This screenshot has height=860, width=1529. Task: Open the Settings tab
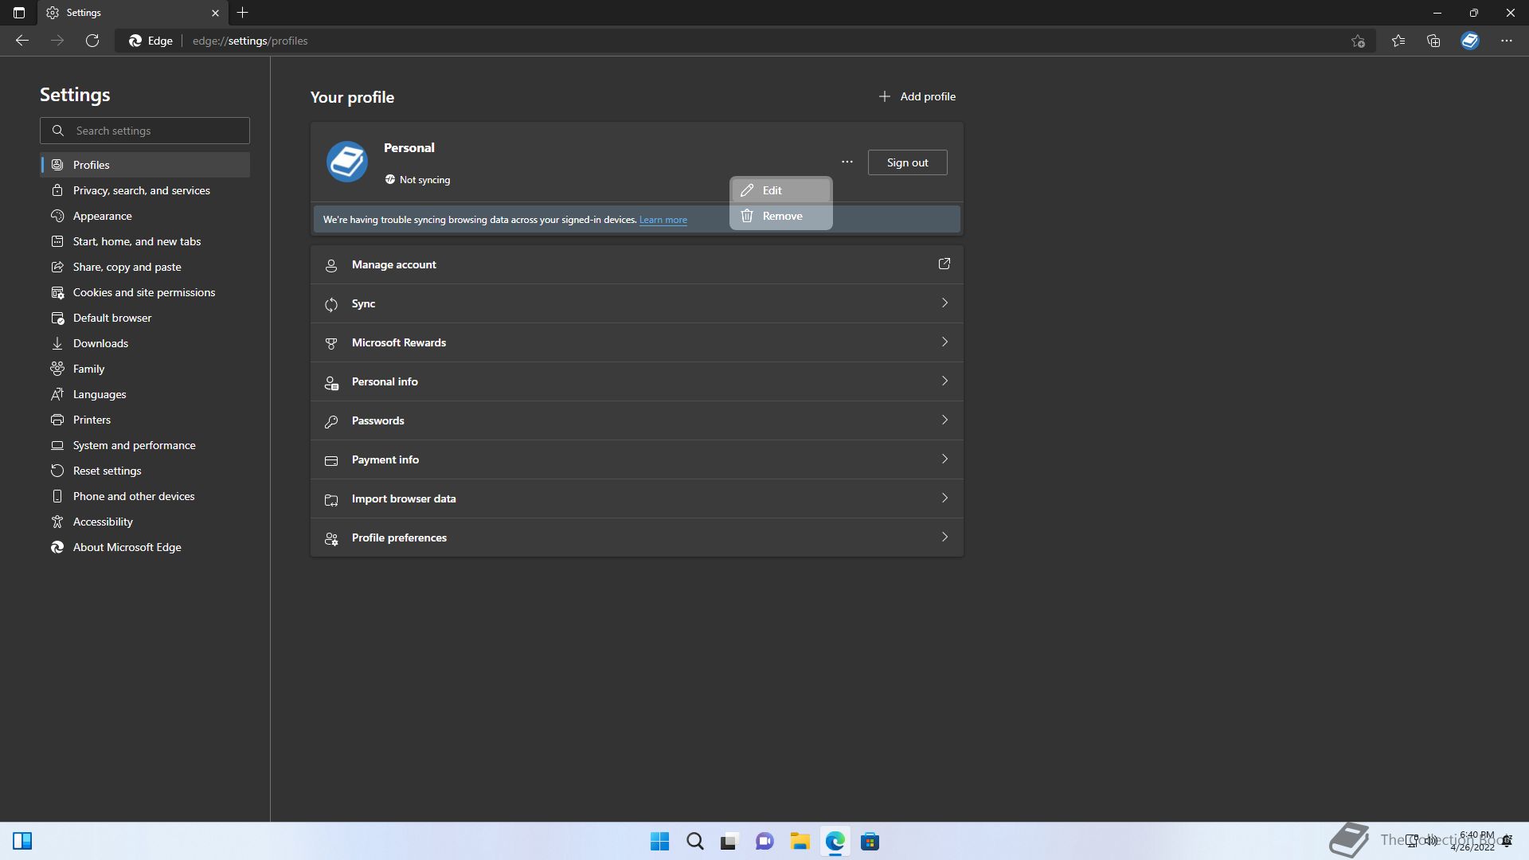pyautogui.click(x=132, y=13)
